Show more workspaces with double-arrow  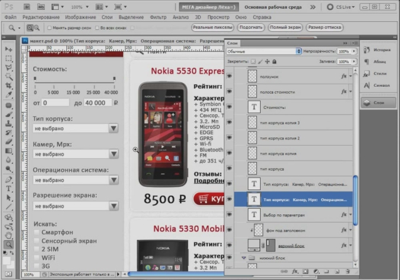[312, 7]
